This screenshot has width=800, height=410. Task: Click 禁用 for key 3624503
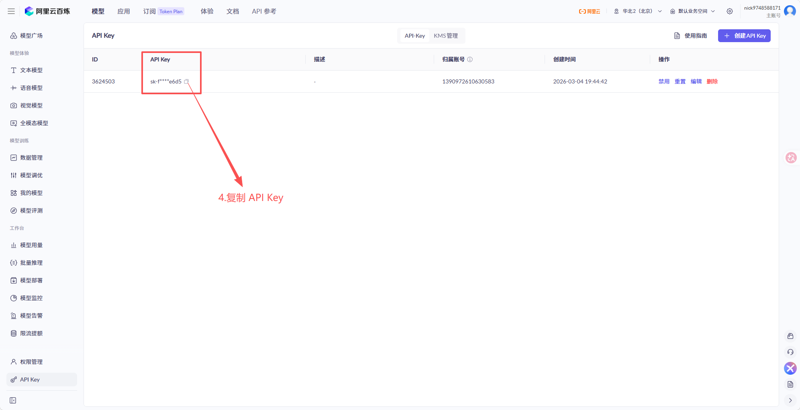tap(664, 81)
